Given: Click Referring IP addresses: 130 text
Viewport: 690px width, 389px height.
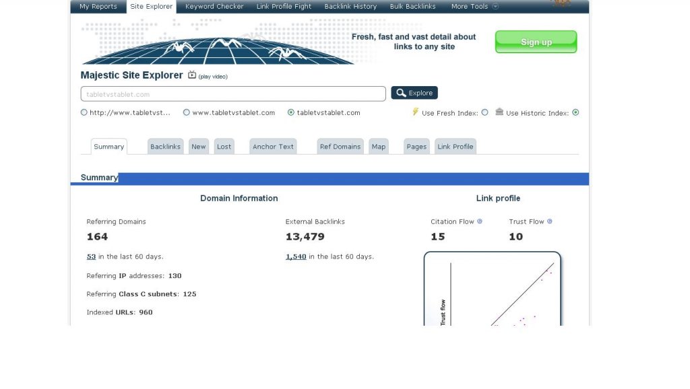Looking at the screenshot, I should pos(134,276).
